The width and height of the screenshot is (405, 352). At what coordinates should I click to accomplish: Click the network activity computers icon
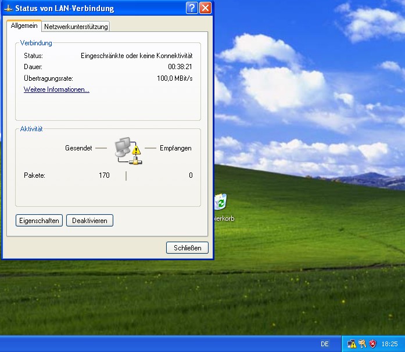tap(128, 151)
